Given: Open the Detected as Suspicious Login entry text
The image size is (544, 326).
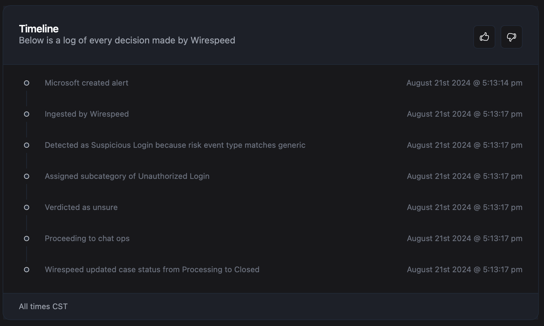Looking at the screenshot, I should 175,145.
